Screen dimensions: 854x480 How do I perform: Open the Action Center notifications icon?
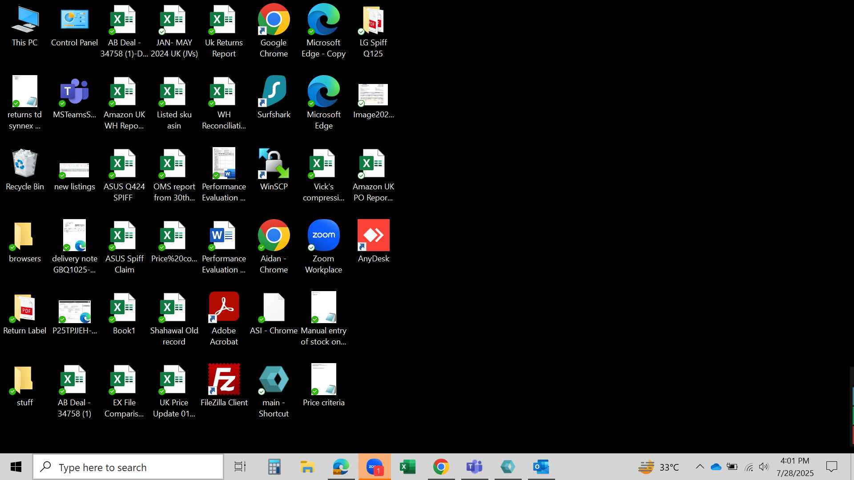(832, 467)
